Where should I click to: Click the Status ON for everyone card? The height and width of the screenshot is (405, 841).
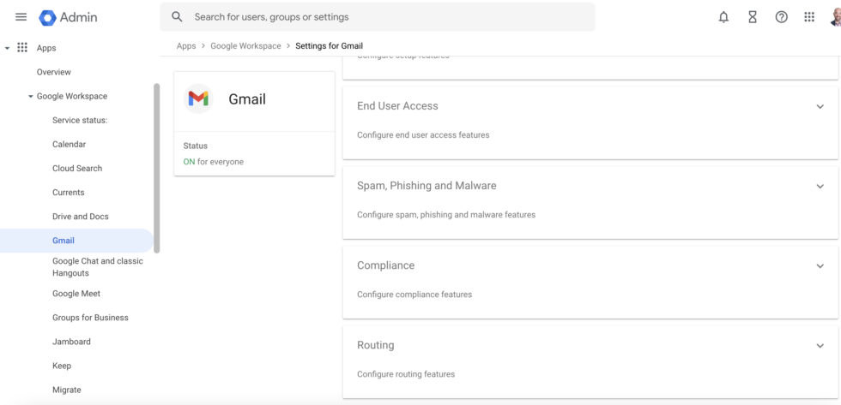tap(254, 153)
